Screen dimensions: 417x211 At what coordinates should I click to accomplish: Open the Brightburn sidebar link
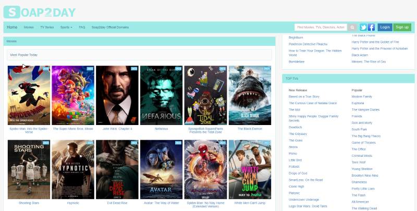296,38
